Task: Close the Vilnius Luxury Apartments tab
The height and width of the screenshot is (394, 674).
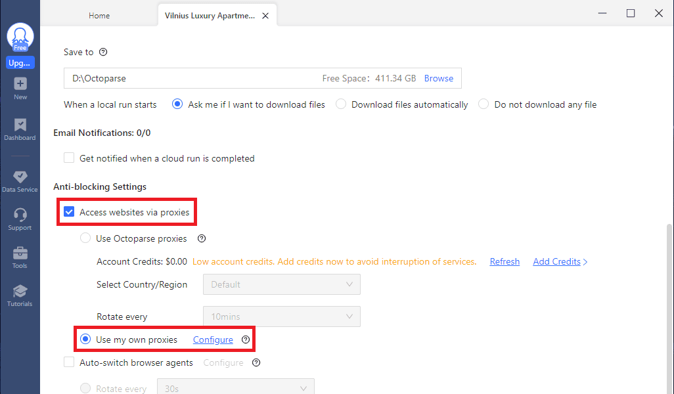Action: coord(265,16)
